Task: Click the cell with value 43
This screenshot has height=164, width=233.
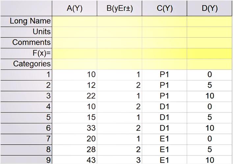Action: tap(74, 160)
